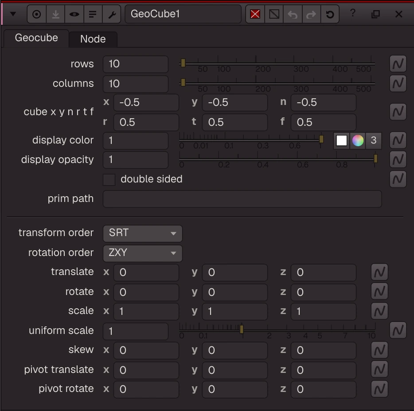Open animation menu for display opacity
The width and height of the screenshot is (414, 411).
point(398,159)
